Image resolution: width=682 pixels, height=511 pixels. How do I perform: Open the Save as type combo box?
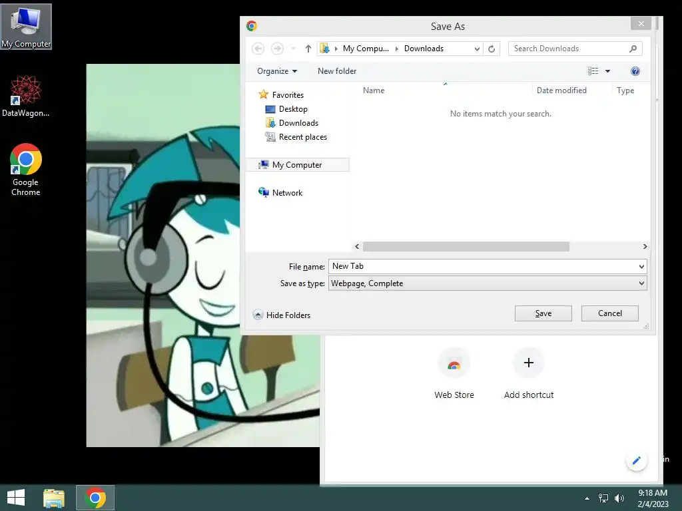tap(488, 283)
